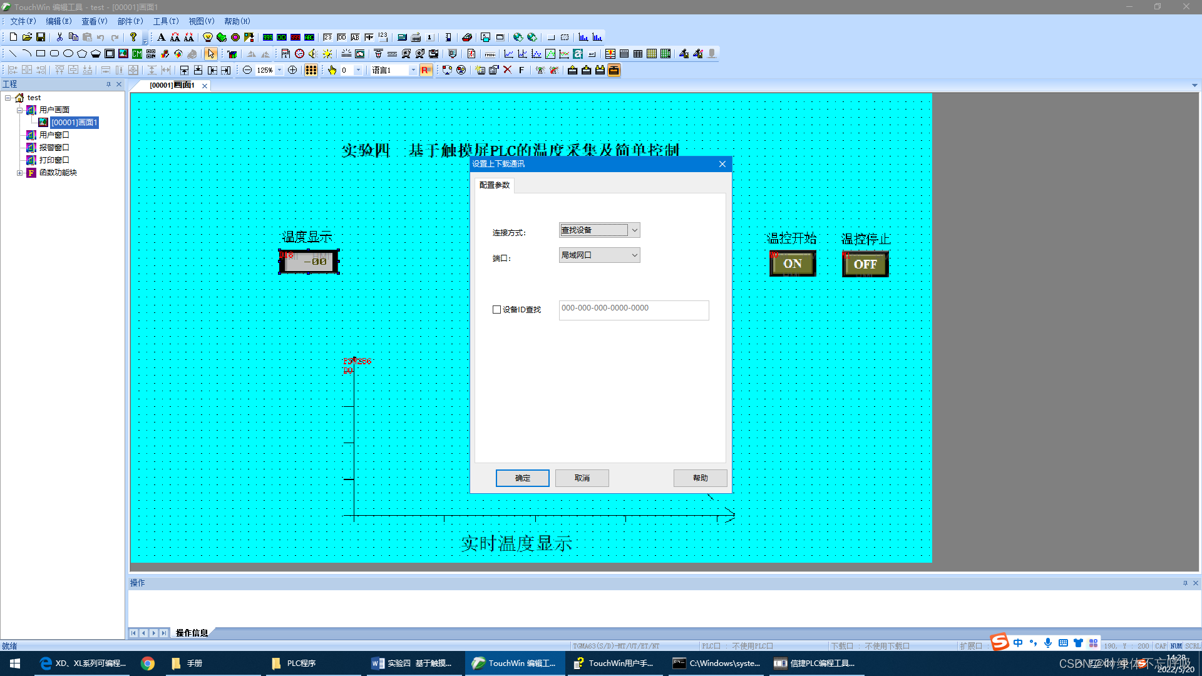Select 用户窗口 in project tree
The height and width of the screenshot is (676, 1202).
coord(54,135)
